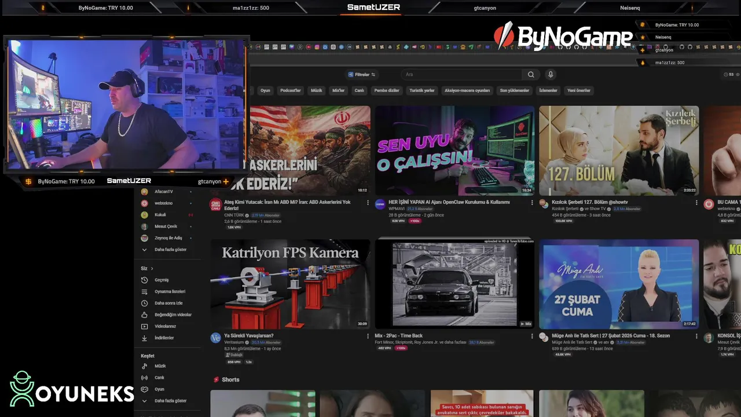Click the Canlı broadcast icon under Keşfet
Screen dimensions: 741x417
pyautogui.click(x=145, y=378)
